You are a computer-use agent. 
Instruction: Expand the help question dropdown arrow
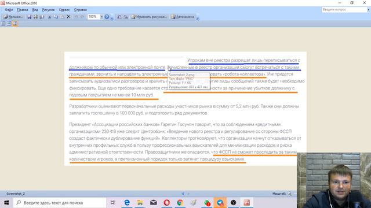pyautogui.click(x=369, y=10)
